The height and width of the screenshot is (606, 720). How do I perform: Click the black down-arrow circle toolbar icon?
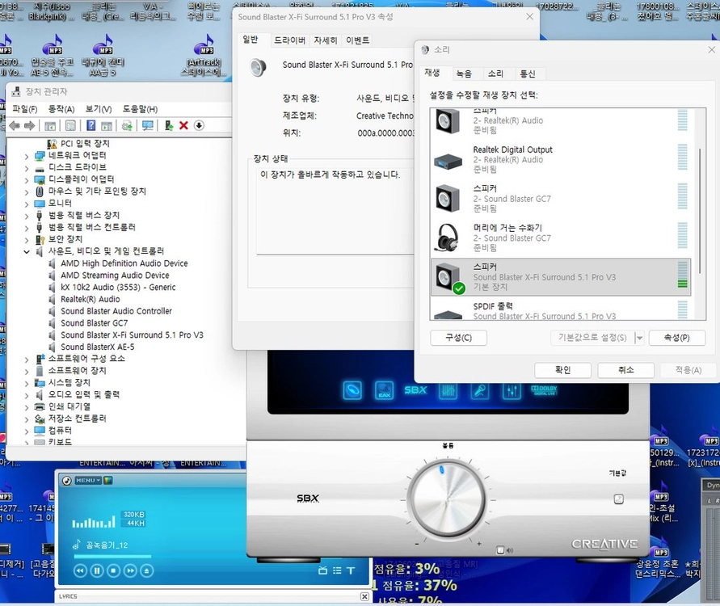click(x=199, y=125)
